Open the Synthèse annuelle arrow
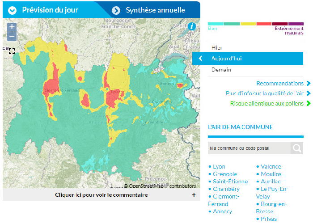Screen dimensions: 313x224 pos(116,10)
